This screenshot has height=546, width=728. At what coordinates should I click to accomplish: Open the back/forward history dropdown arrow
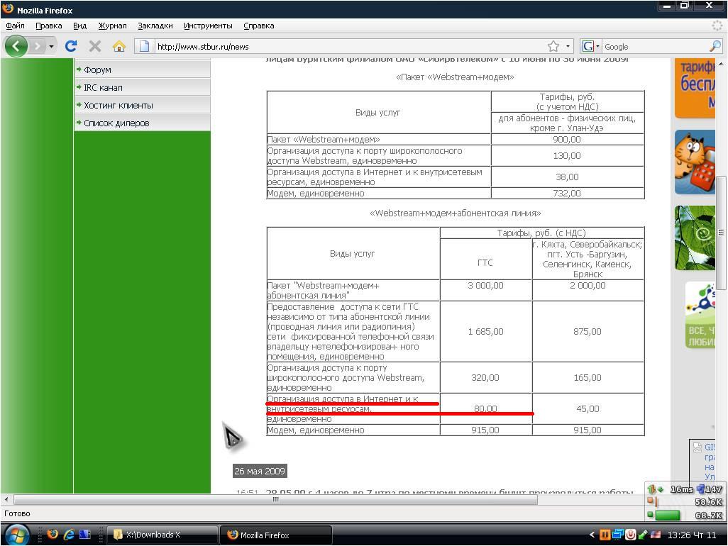pyautogui.click(x=51, y=47)
